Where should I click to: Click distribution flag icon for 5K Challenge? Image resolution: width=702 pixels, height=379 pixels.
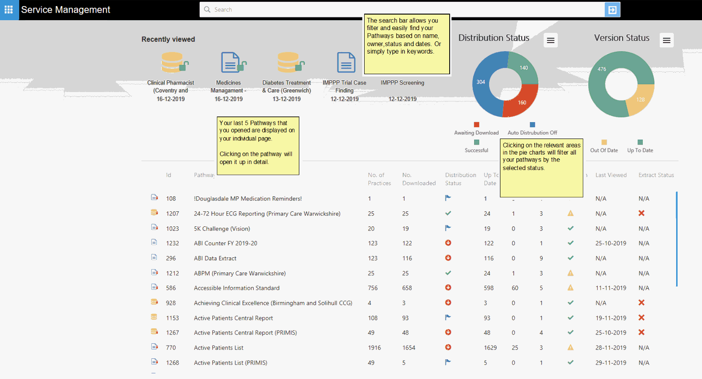click(x=448, y=228)
